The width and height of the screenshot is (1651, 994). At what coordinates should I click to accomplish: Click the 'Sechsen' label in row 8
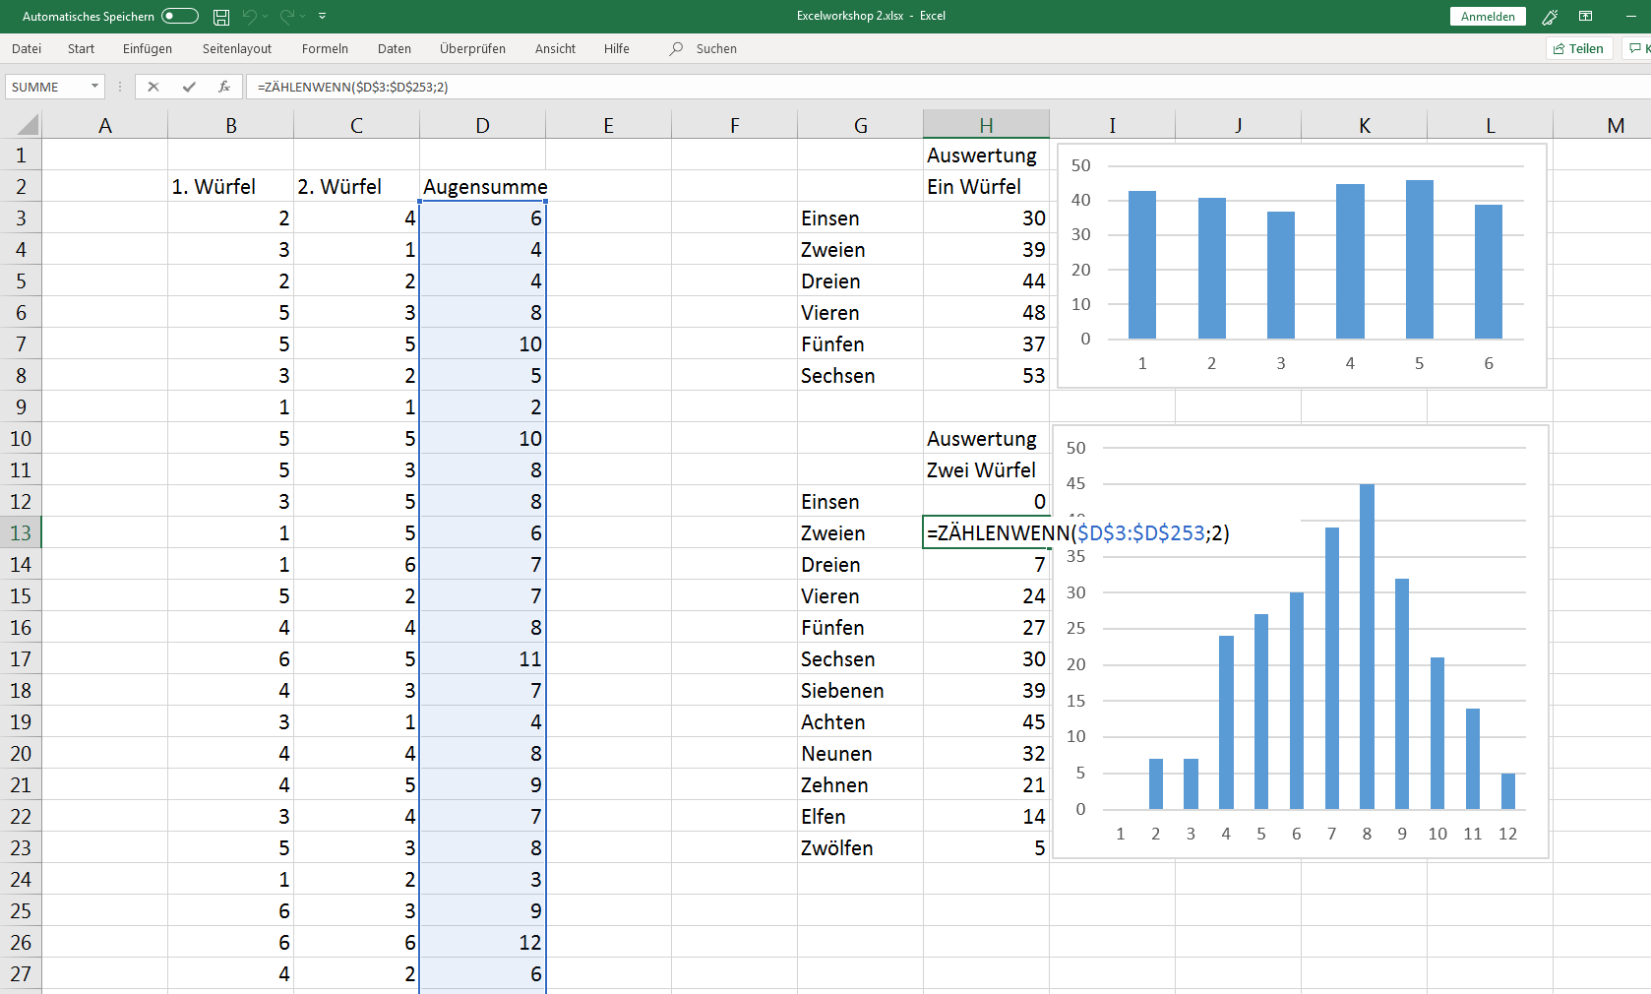tap(860, 375)
